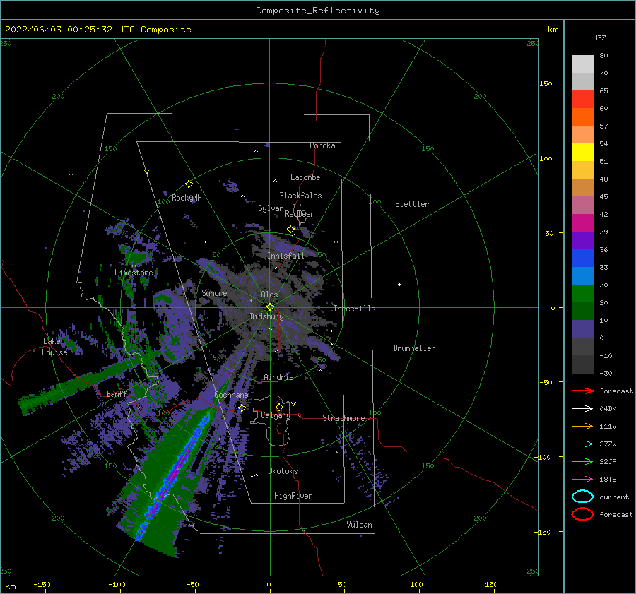636x594 pixels.
Task: Click the HighRiver city label
Action: pyautogui.click(x=293, y=496)
